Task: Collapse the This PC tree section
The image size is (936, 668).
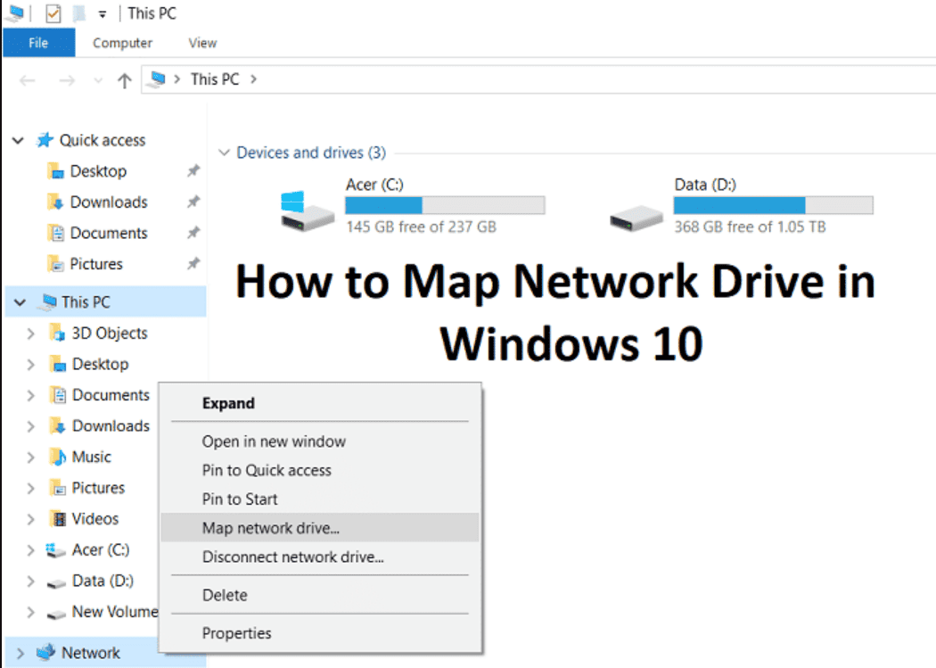Action: tap(20, 301)
